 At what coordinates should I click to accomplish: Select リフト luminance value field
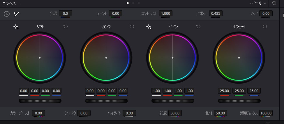24,91
